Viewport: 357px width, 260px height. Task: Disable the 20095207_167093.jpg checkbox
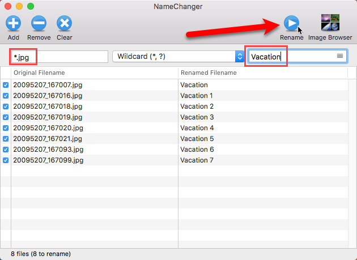pos(6,150)
